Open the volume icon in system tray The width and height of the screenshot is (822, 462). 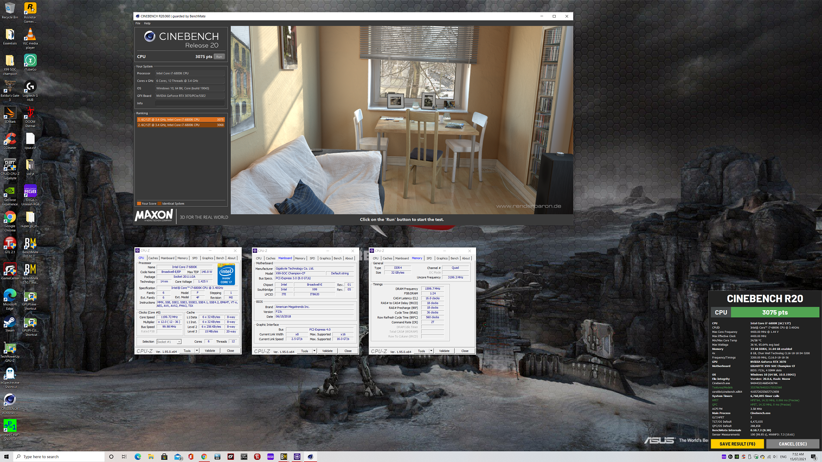[x=775, y=456]
